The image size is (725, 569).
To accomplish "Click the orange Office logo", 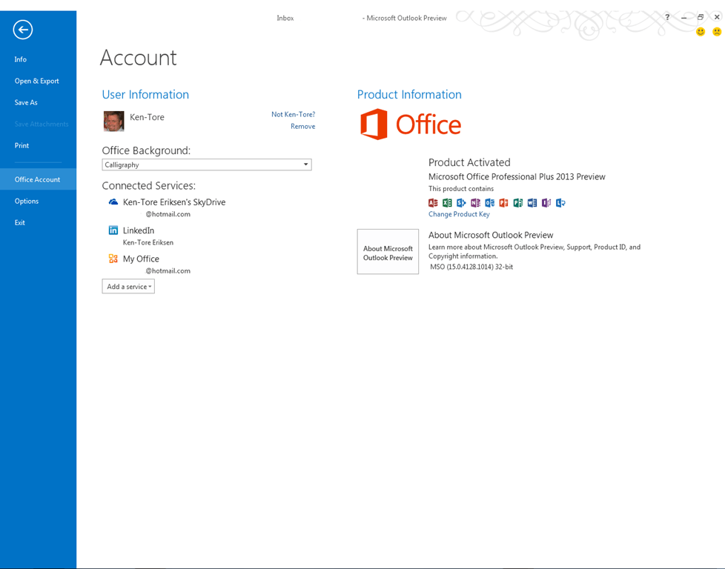I will pos(411,124).
